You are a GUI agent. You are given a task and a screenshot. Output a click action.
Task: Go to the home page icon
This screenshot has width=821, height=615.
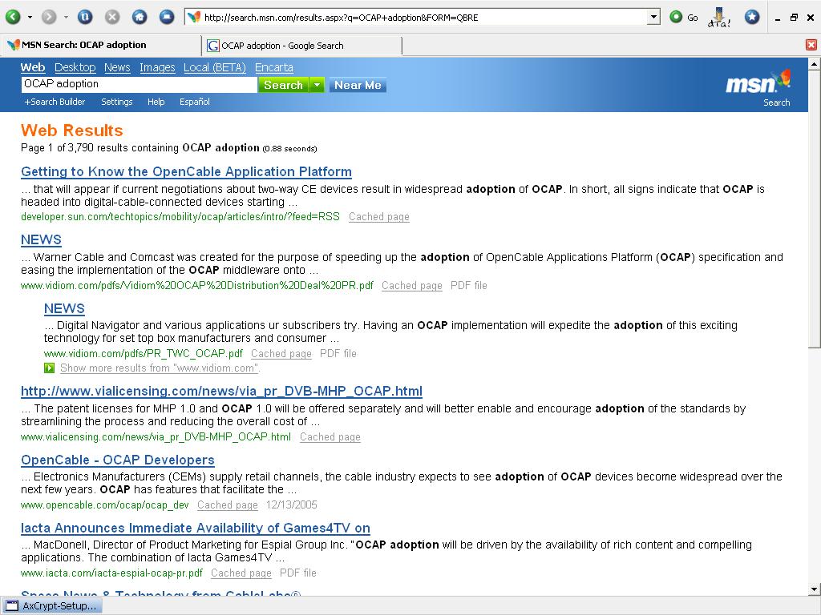pos(140,18)
